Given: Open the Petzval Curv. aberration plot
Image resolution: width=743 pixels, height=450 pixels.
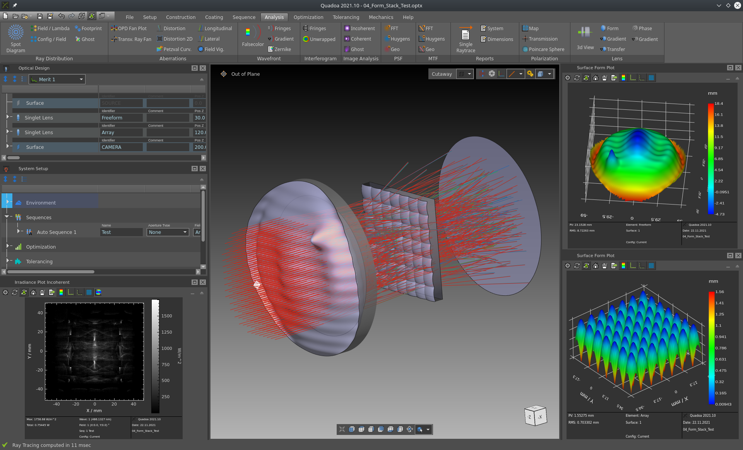Looking at the screenshot, I should pos(174,49).
